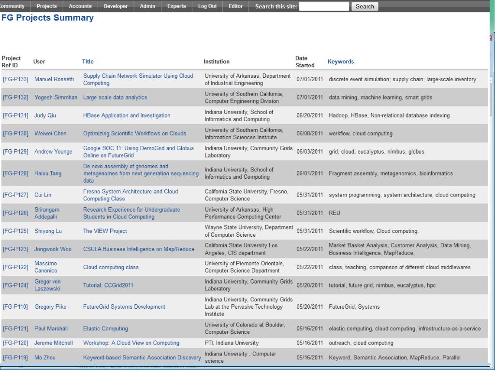Open user Paul Marshall's profile

[x=51, y=328]
